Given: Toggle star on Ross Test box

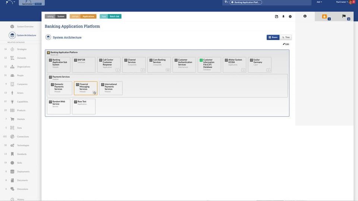Looking at the screenshot, I should (x=76, y=102).
